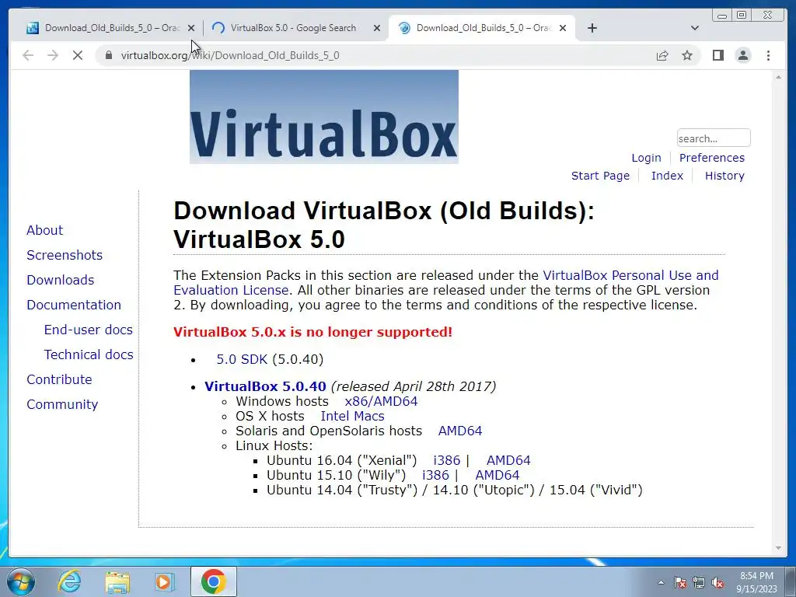
Task: Click the address bar URL
Action: click(230, 55)
